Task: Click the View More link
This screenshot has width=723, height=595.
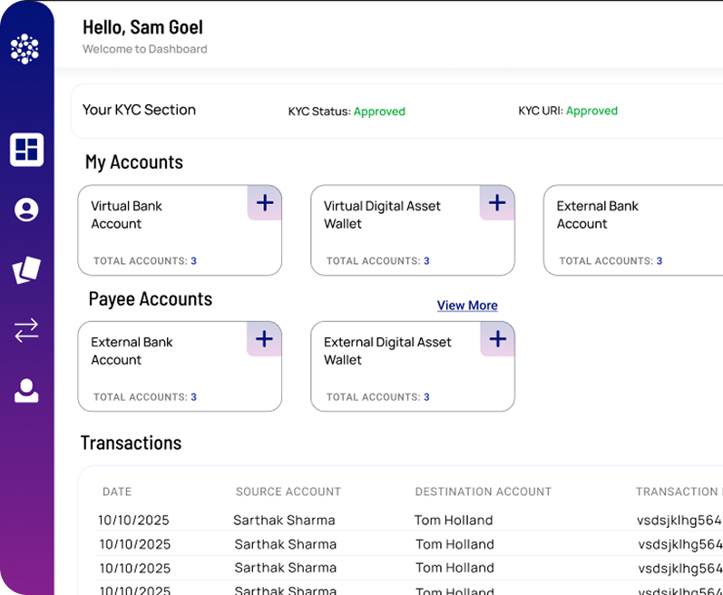Action: [x=467, y=306]
